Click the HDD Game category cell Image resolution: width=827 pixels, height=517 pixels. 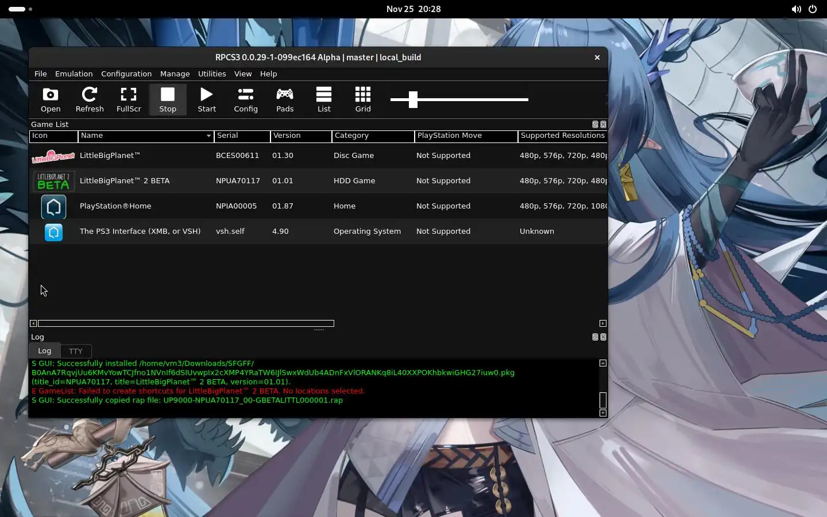[x=354, y=181]
